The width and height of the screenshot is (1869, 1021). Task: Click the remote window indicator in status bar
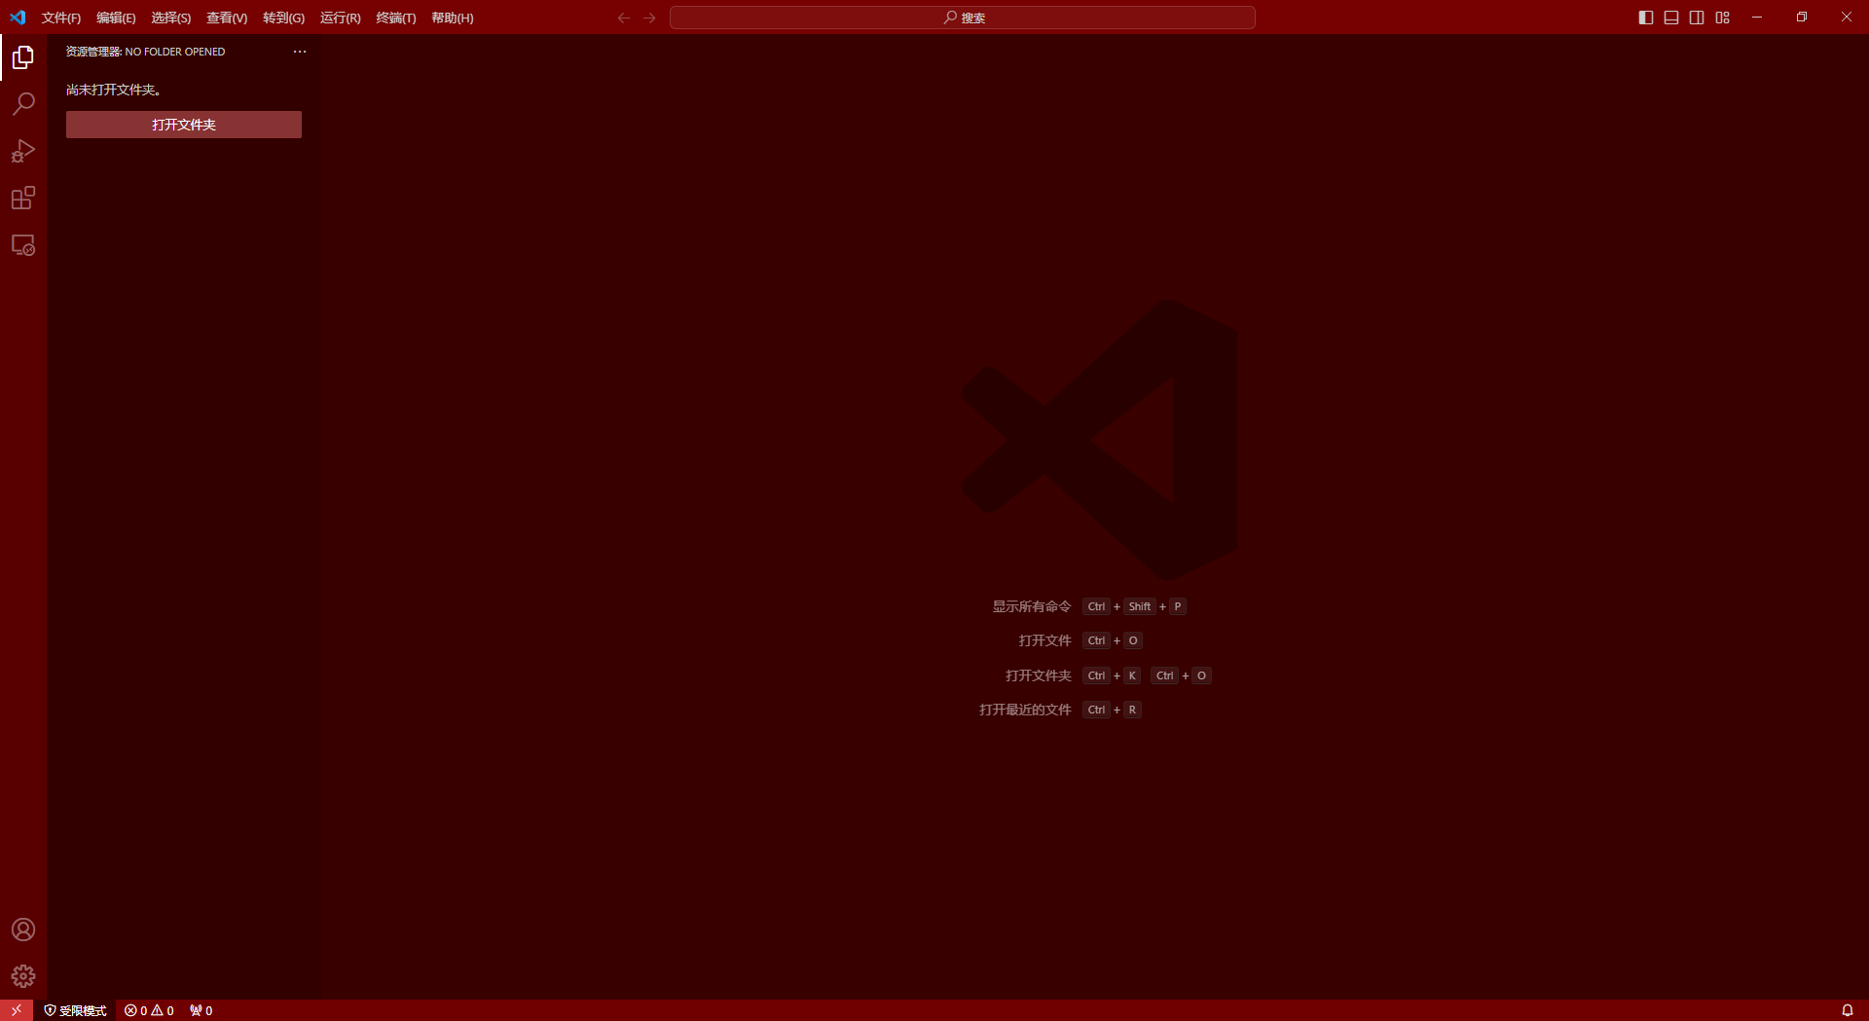point(17,1010)
